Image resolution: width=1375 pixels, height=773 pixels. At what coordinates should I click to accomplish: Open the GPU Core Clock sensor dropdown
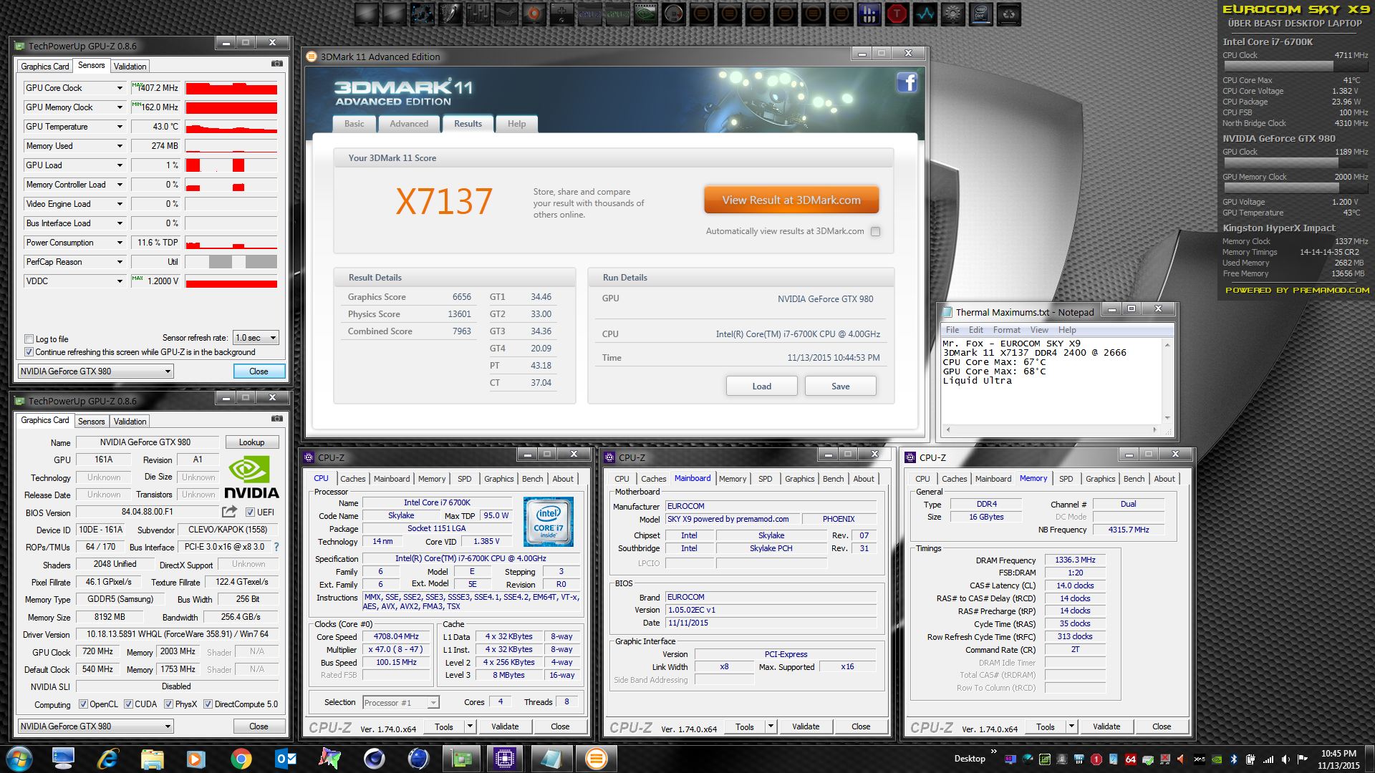tap(120, 88)
